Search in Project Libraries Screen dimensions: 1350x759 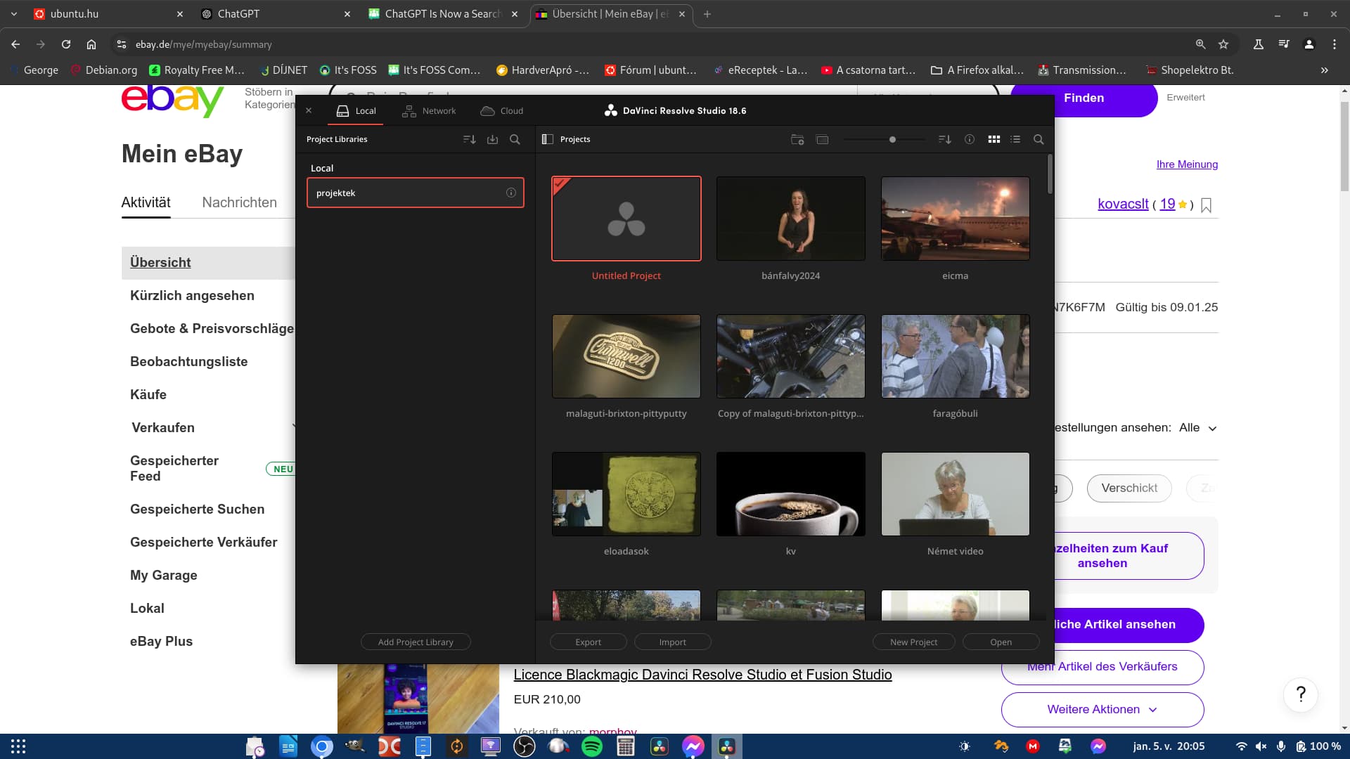tap(515, 139)
